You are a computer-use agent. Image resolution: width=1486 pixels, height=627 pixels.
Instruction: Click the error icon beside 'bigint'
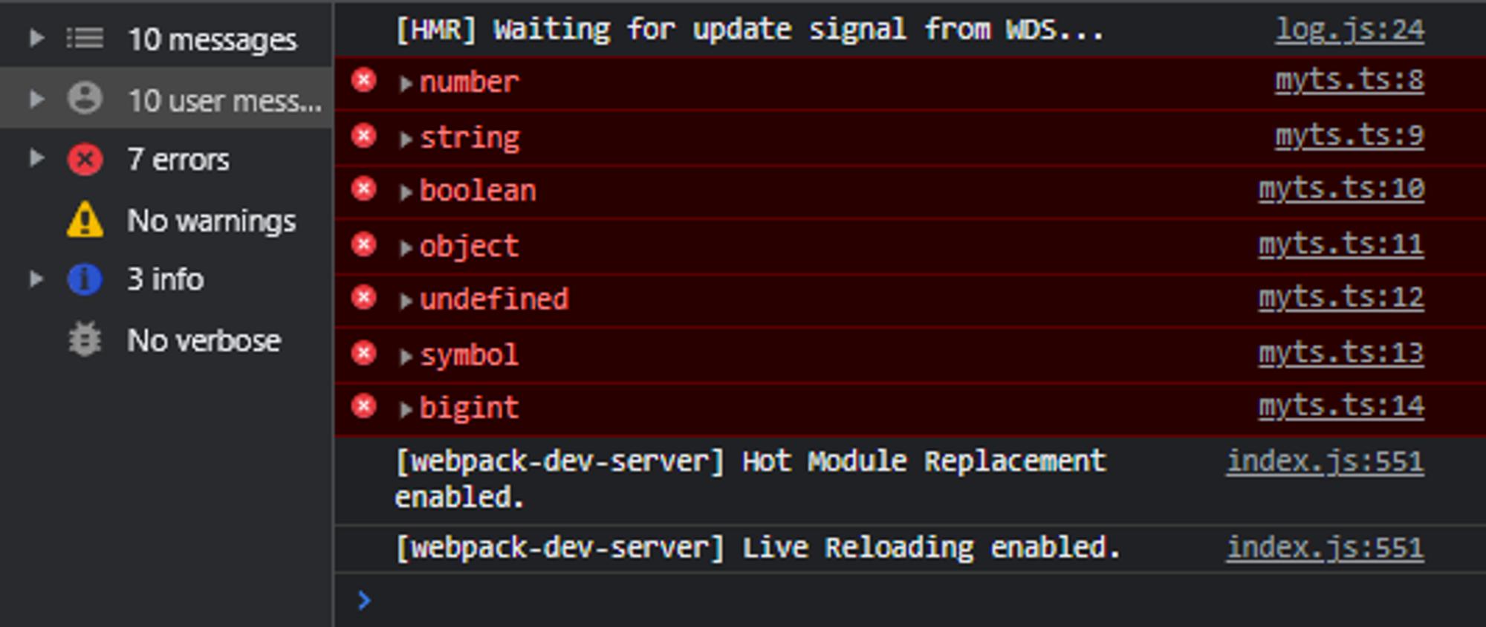coord(363,406)
